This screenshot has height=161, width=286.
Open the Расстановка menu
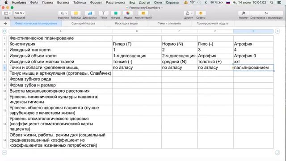click(116, 3)
